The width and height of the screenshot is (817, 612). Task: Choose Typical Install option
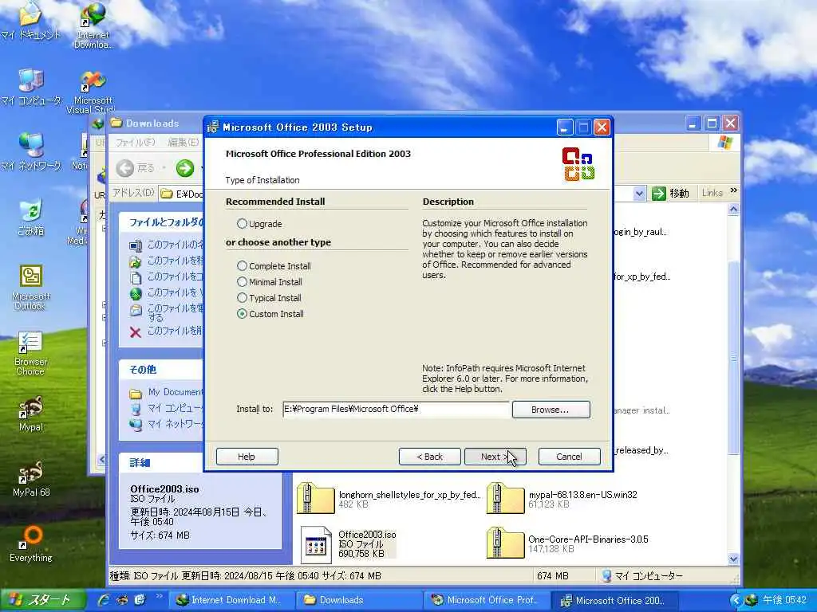(242, 298)
